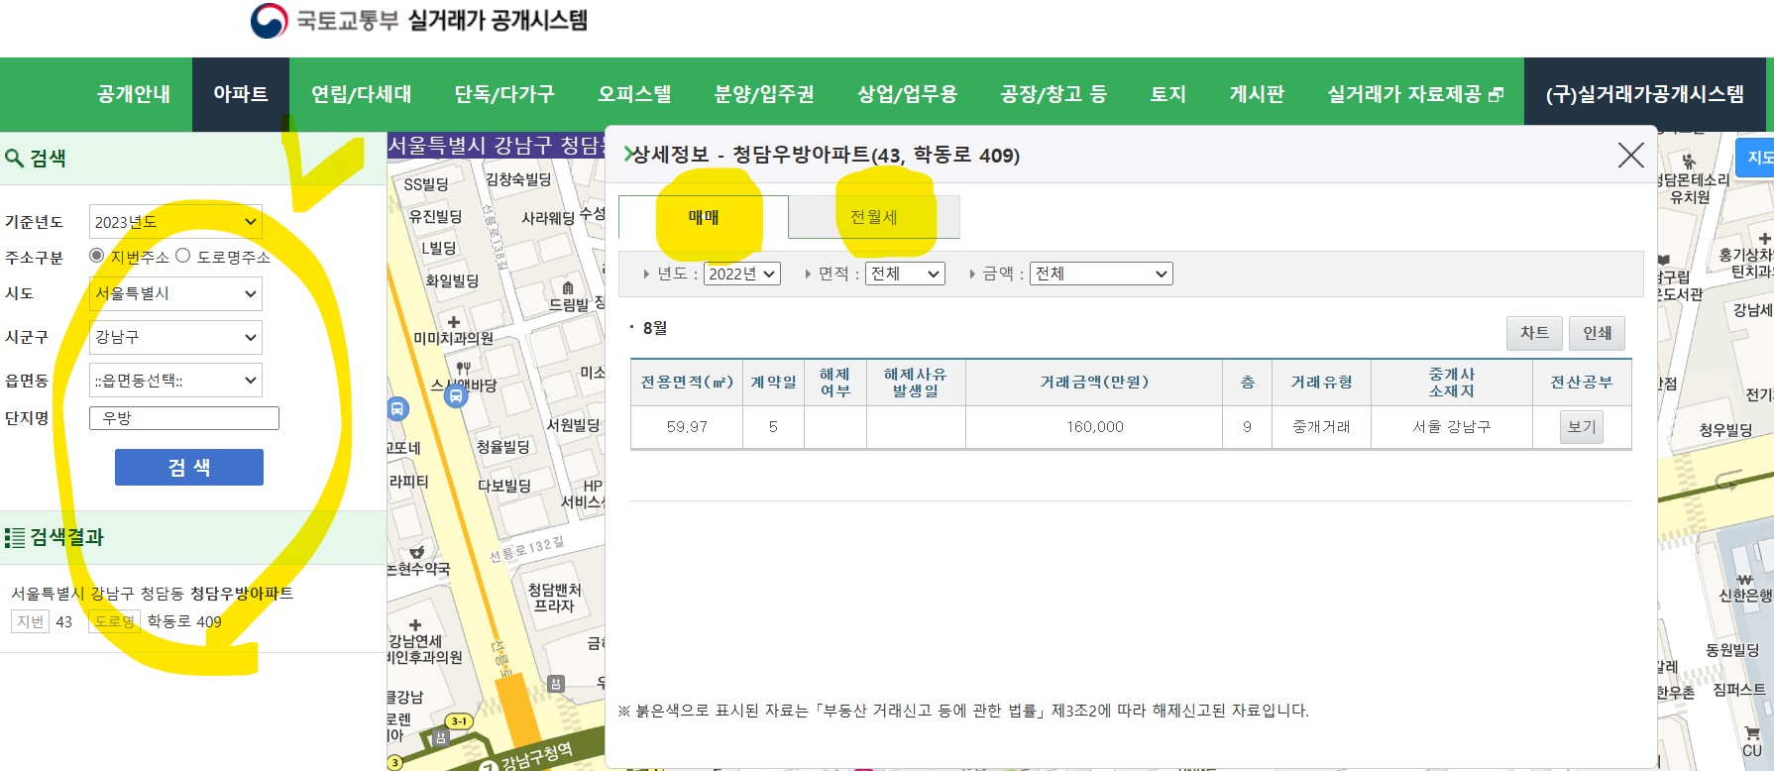Screen dimensions: 1774x771
Task: Click the 전용면적(㎡) column header
Action: (687, 383)
